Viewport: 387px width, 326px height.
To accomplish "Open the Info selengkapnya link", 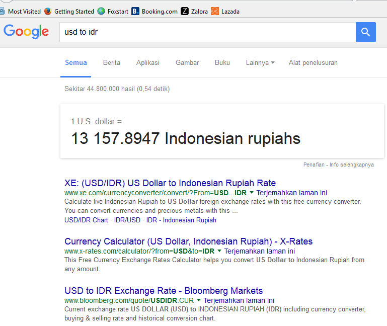I will click(x=351, y=165).
